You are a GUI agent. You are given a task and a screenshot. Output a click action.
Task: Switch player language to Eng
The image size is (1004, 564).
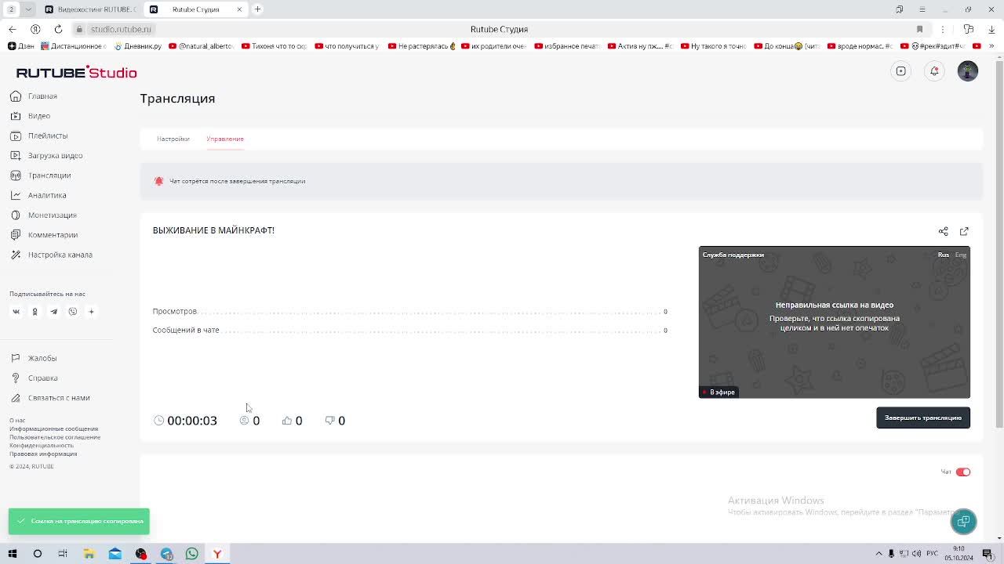pos(961,255)
